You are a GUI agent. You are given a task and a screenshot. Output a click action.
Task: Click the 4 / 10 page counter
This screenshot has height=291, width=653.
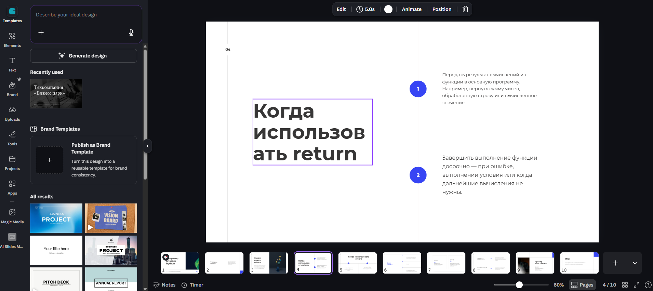click(609, 285)
